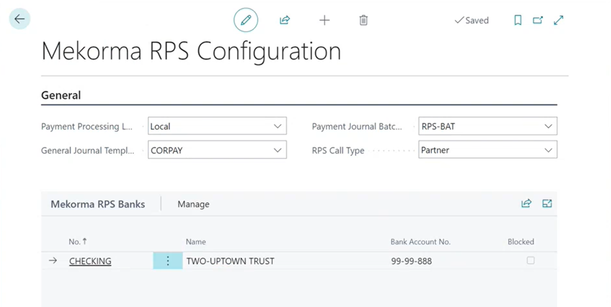Open the CHECKING row three-dot menu

coord(168,261)
